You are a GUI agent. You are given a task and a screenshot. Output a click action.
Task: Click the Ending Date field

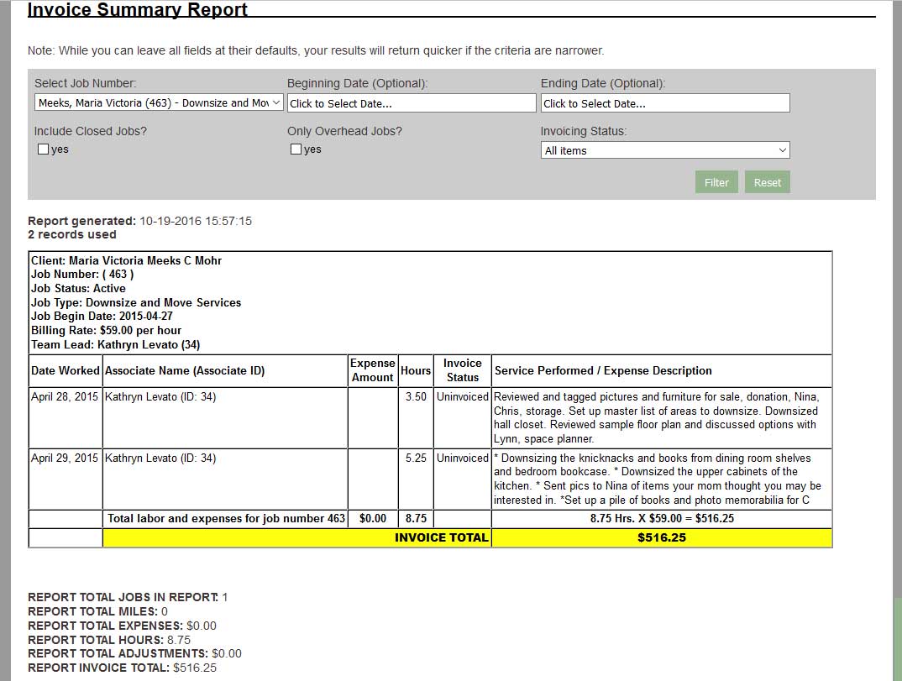664,102
